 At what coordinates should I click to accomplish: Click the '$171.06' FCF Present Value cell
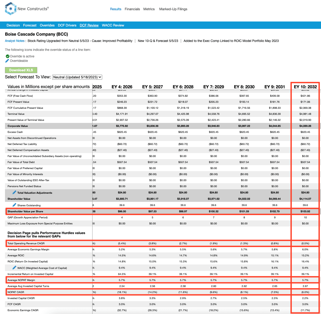(305, 102)
